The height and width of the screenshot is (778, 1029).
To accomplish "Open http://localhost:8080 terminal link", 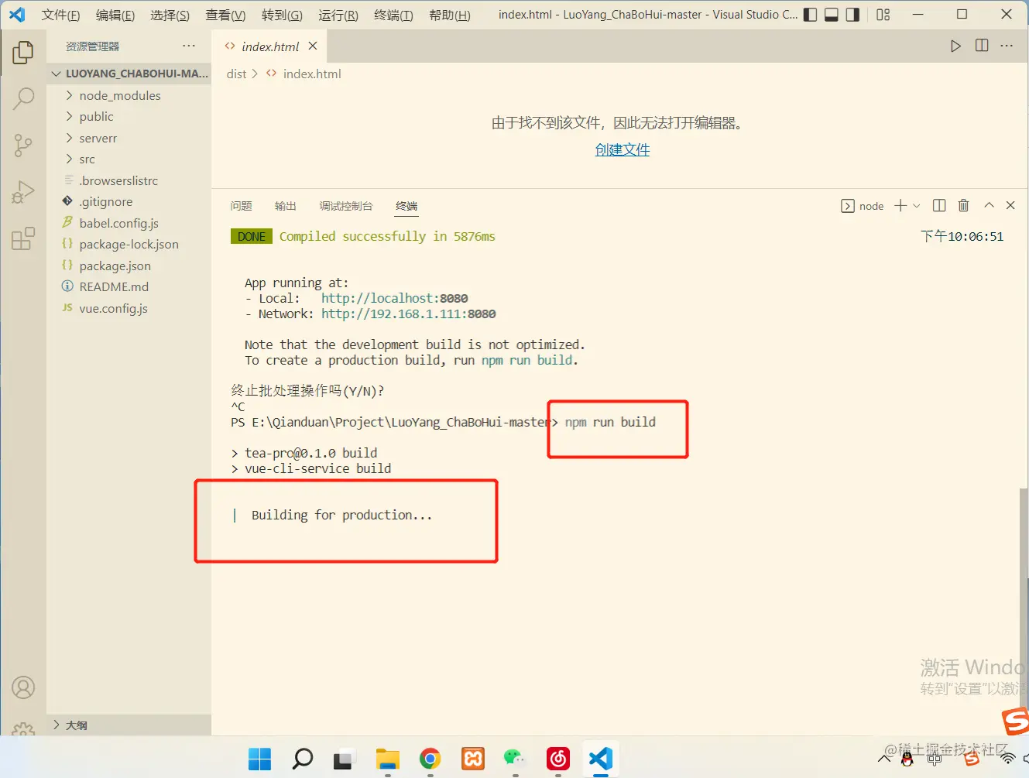I will [395, 298].
